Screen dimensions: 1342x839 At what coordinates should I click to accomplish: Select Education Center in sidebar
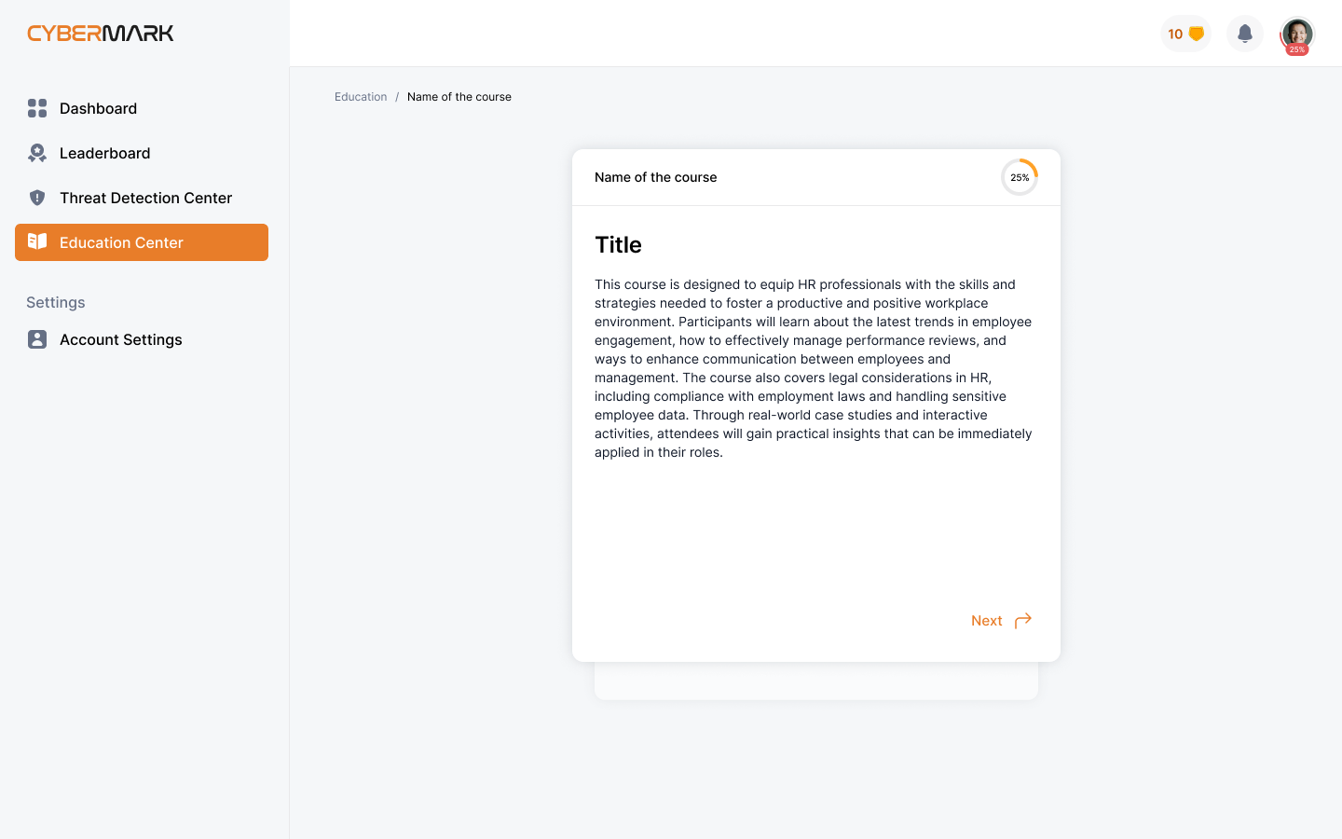point(121,242)
